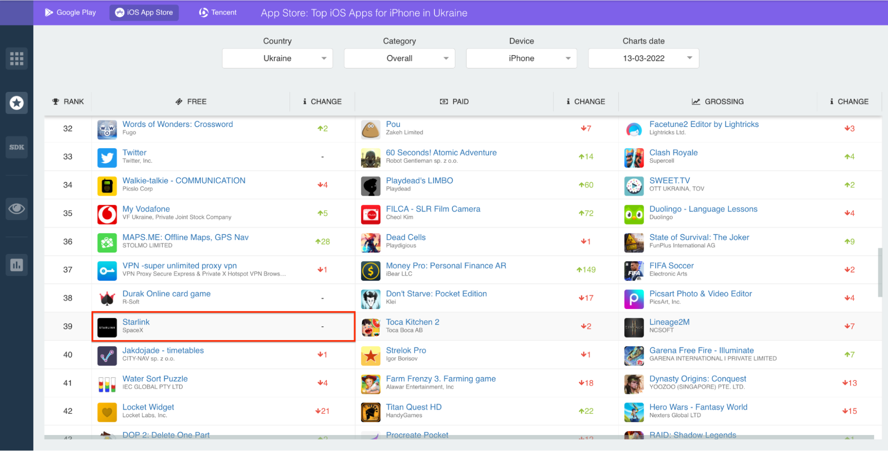Viewport: 888px width, 451px height.
Task: Click the eye sidebar icon
Action: (x=16, y=209)
